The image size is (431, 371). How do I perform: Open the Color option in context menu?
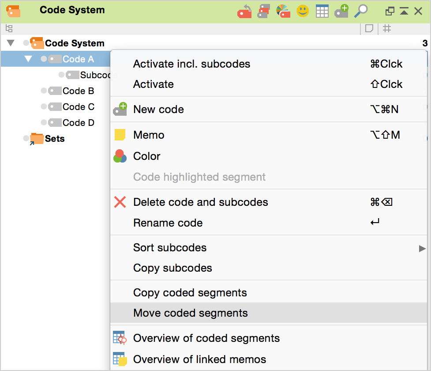(146, 156)
